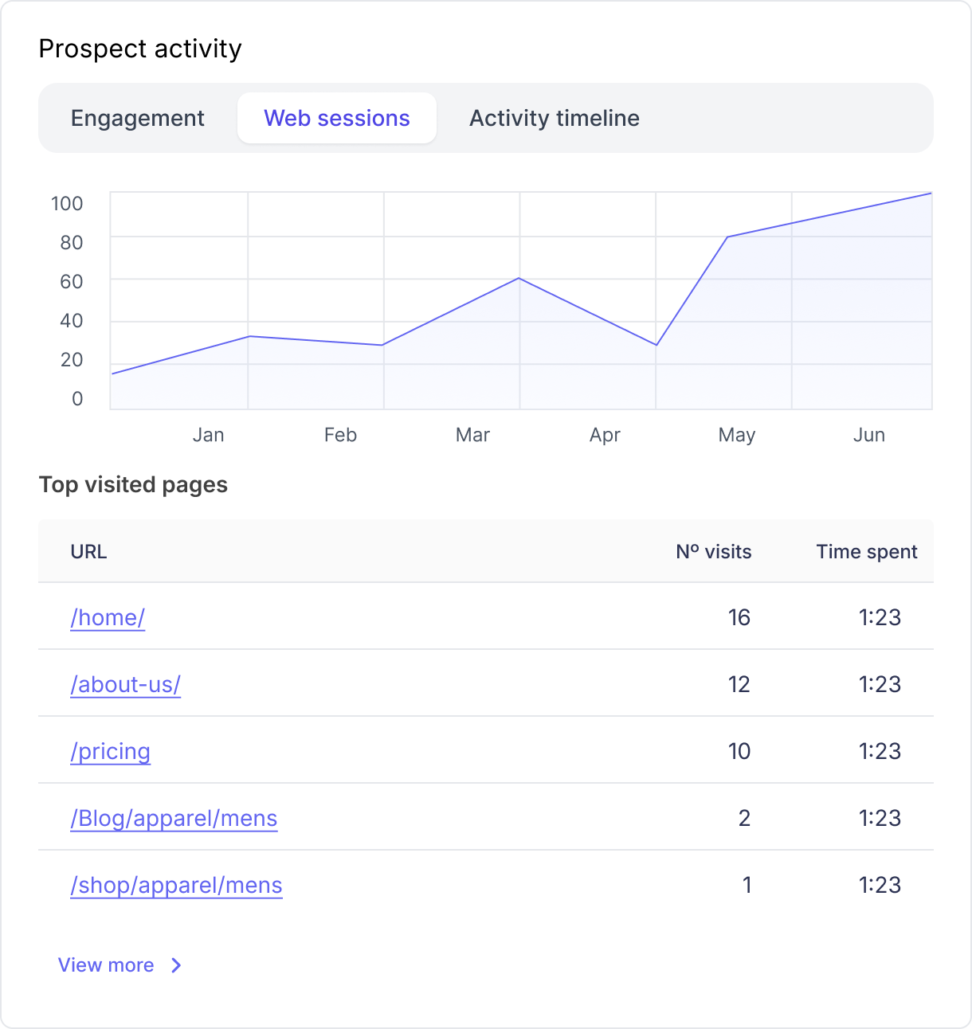Image resolution: width=972 pixels, height=1029 pixels.
Task: Switch to the Engagement tab
Action: point(137,118)
